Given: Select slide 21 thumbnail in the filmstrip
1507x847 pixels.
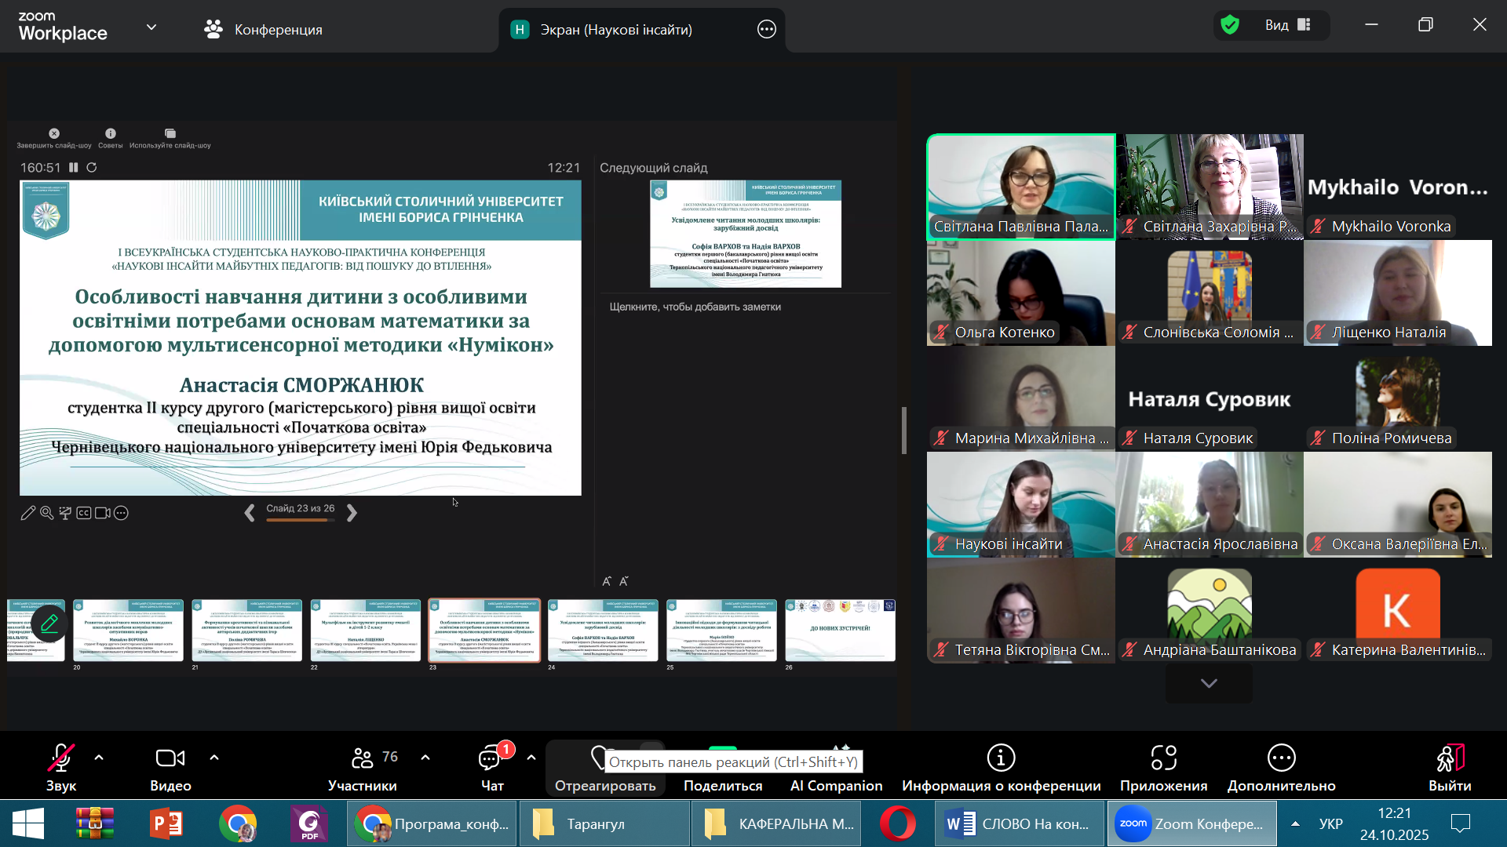Looking at the screenshot, I should [x=246, y=631].
